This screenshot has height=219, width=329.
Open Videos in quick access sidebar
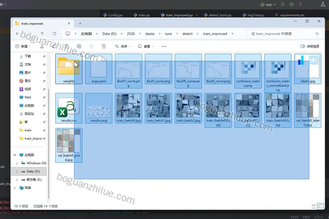click(28, 89)
